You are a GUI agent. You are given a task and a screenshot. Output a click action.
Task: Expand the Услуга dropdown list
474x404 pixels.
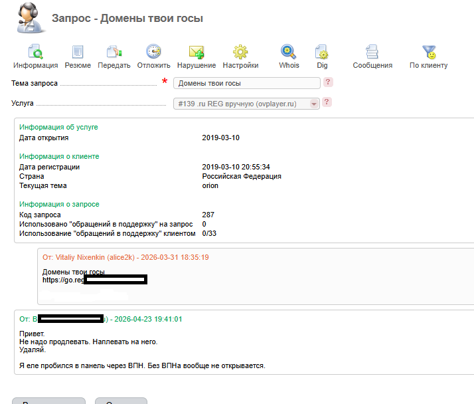click(246, 104)
